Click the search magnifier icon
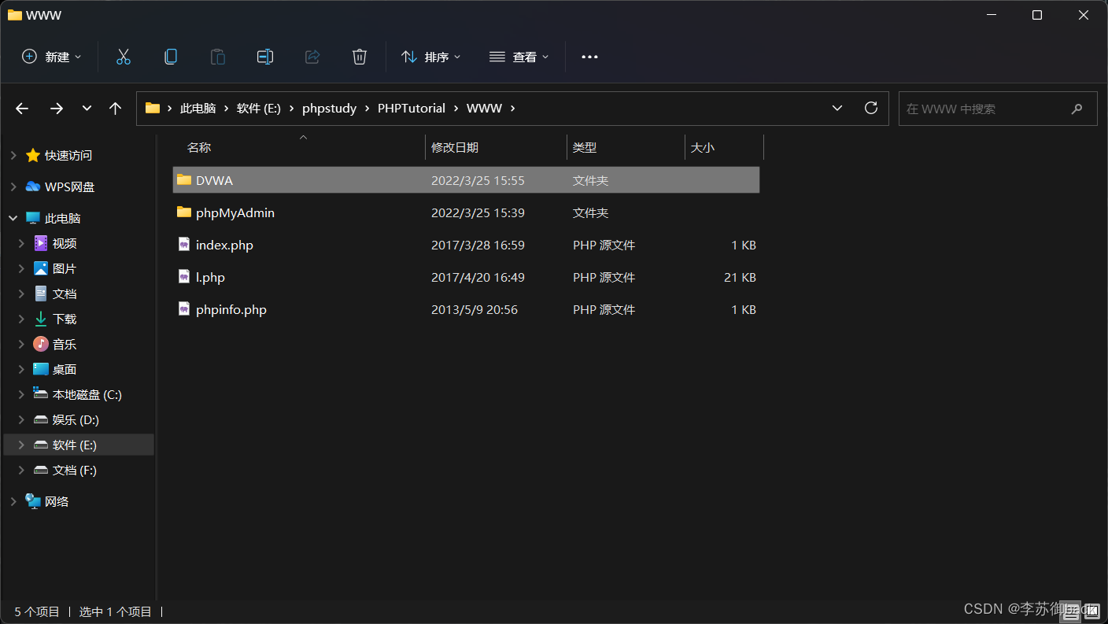This screenshot has width=1108, height=624. coord(1077,109)
